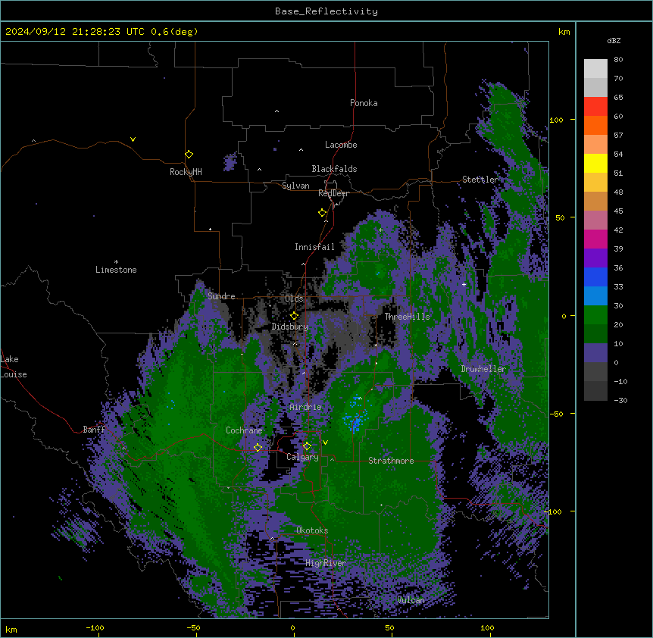Click the 45 dBZ value in legend
653x638 pixels.
(618, 211)
